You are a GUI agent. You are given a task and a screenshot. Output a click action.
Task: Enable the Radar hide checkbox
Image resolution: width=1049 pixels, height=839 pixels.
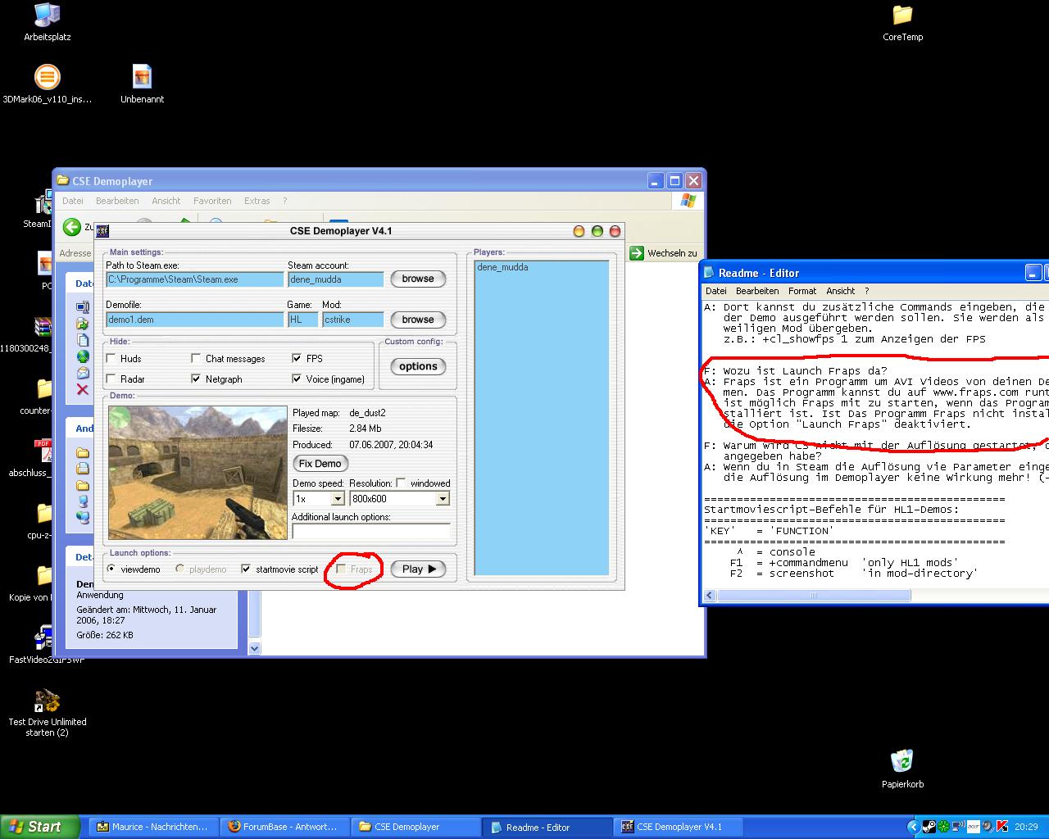point(111,379)
